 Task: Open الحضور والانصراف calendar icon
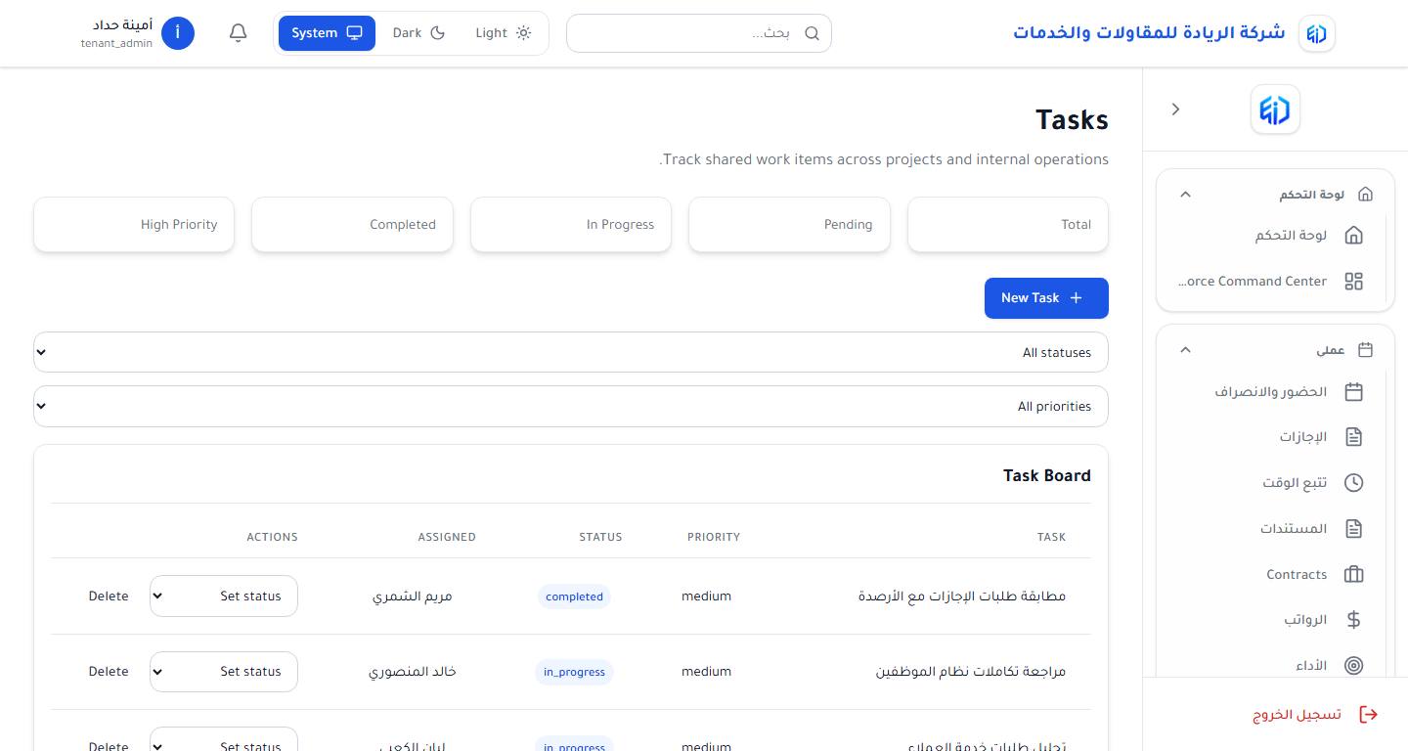tap(1353, 392)
